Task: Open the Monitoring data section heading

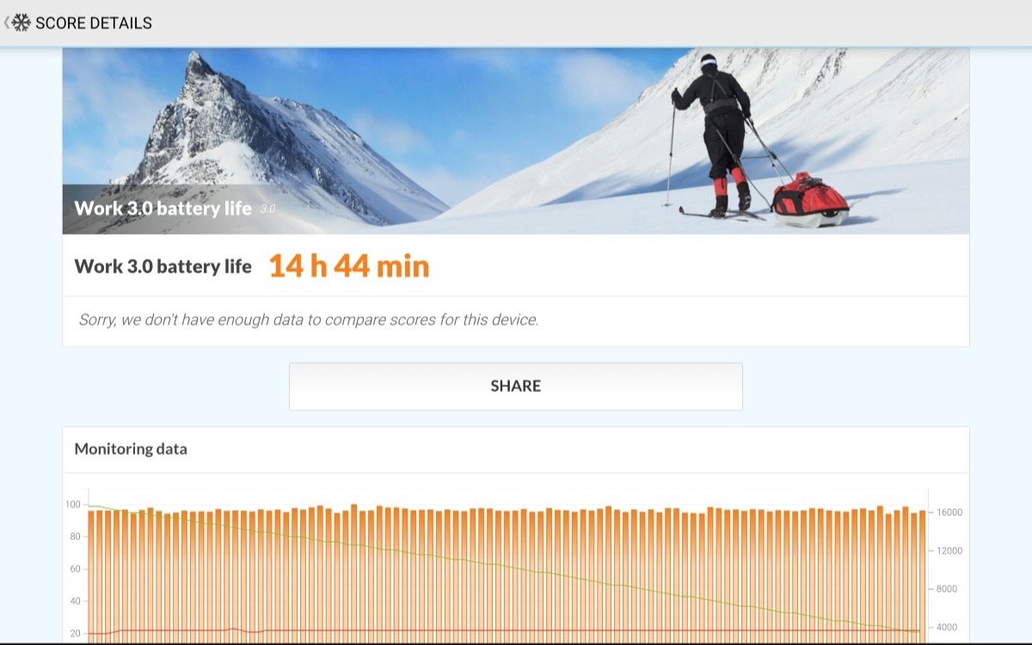Action: (131, 449)
